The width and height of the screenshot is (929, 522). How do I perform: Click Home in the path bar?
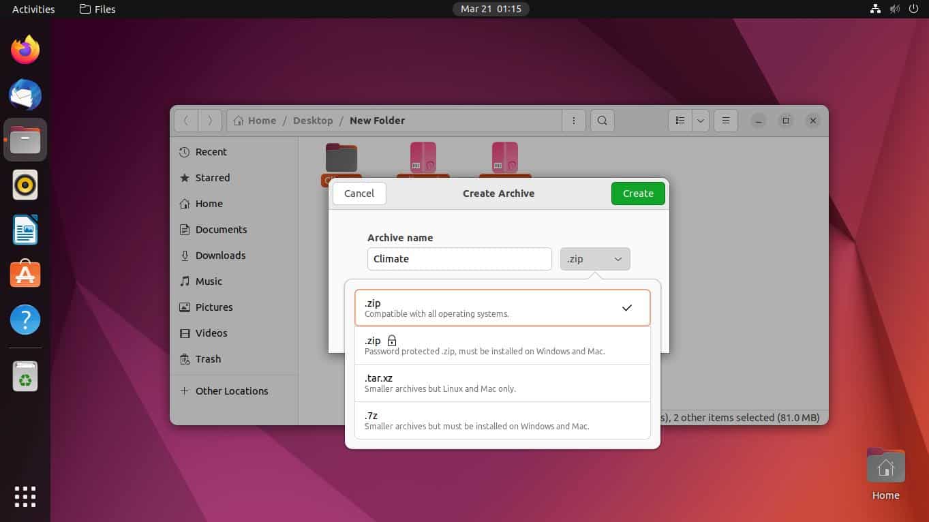[254, 121]
